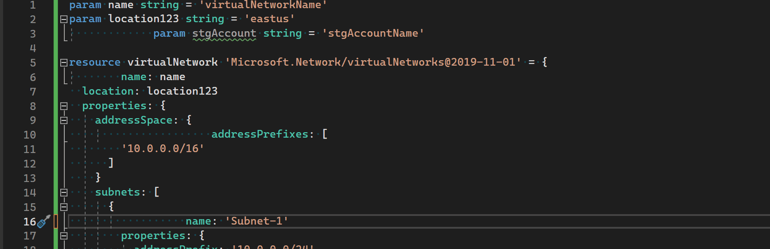Click the subnets property name
Image resolution: width=770 pixels, height=249 pixels.
[x=117, y=192]
